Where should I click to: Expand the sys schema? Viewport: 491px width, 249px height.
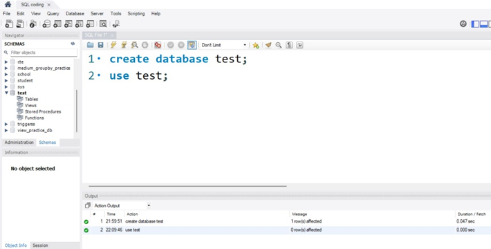click(6, 86)
